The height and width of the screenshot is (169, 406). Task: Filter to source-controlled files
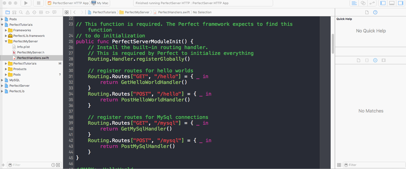pos(58,165)
